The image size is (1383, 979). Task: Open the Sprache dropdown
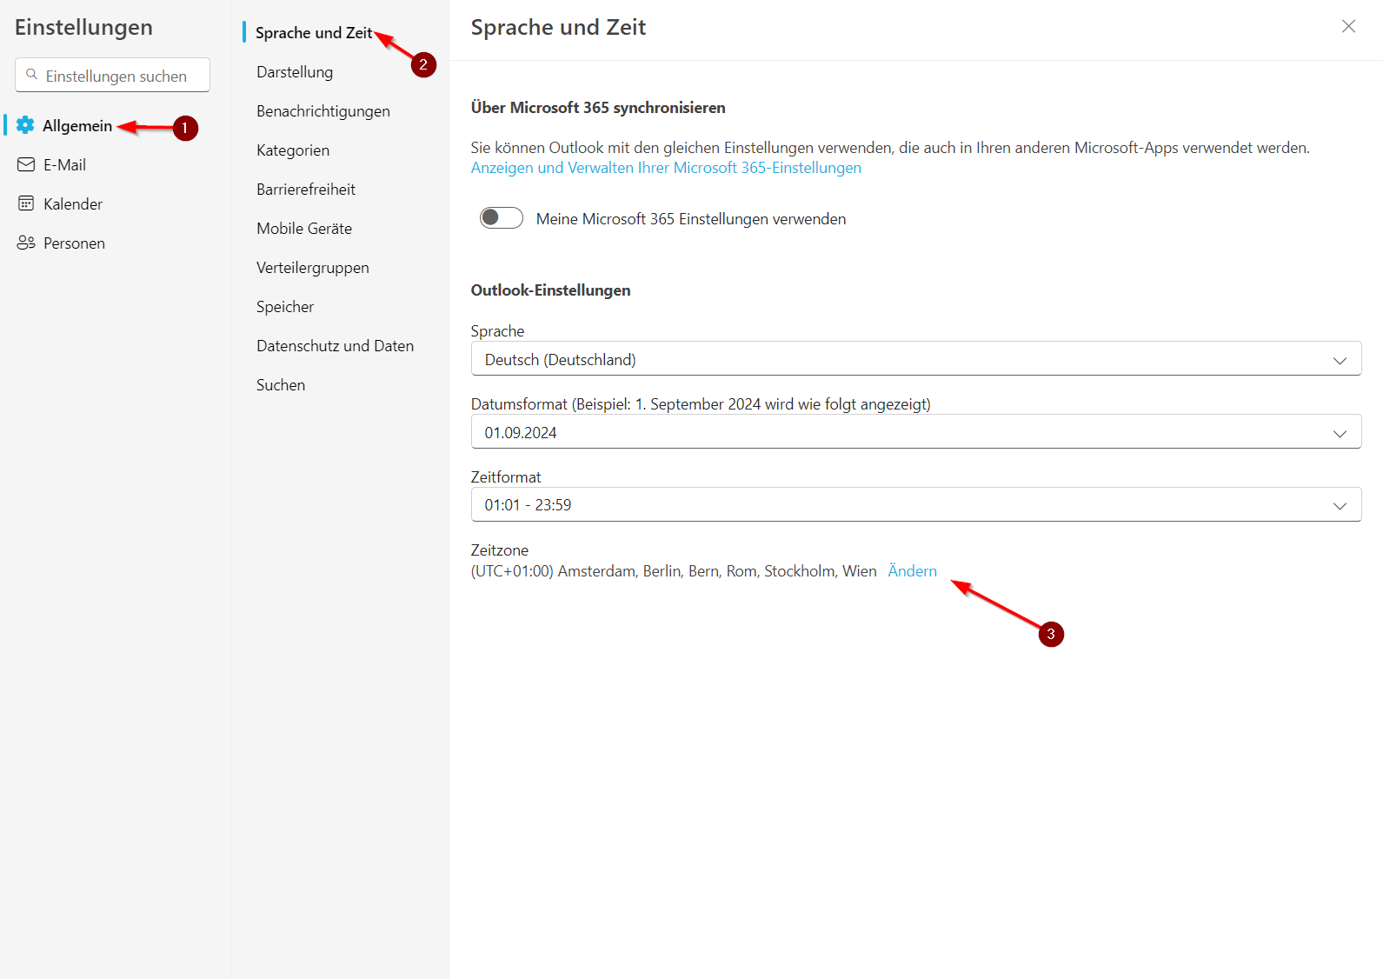point(915,358)
